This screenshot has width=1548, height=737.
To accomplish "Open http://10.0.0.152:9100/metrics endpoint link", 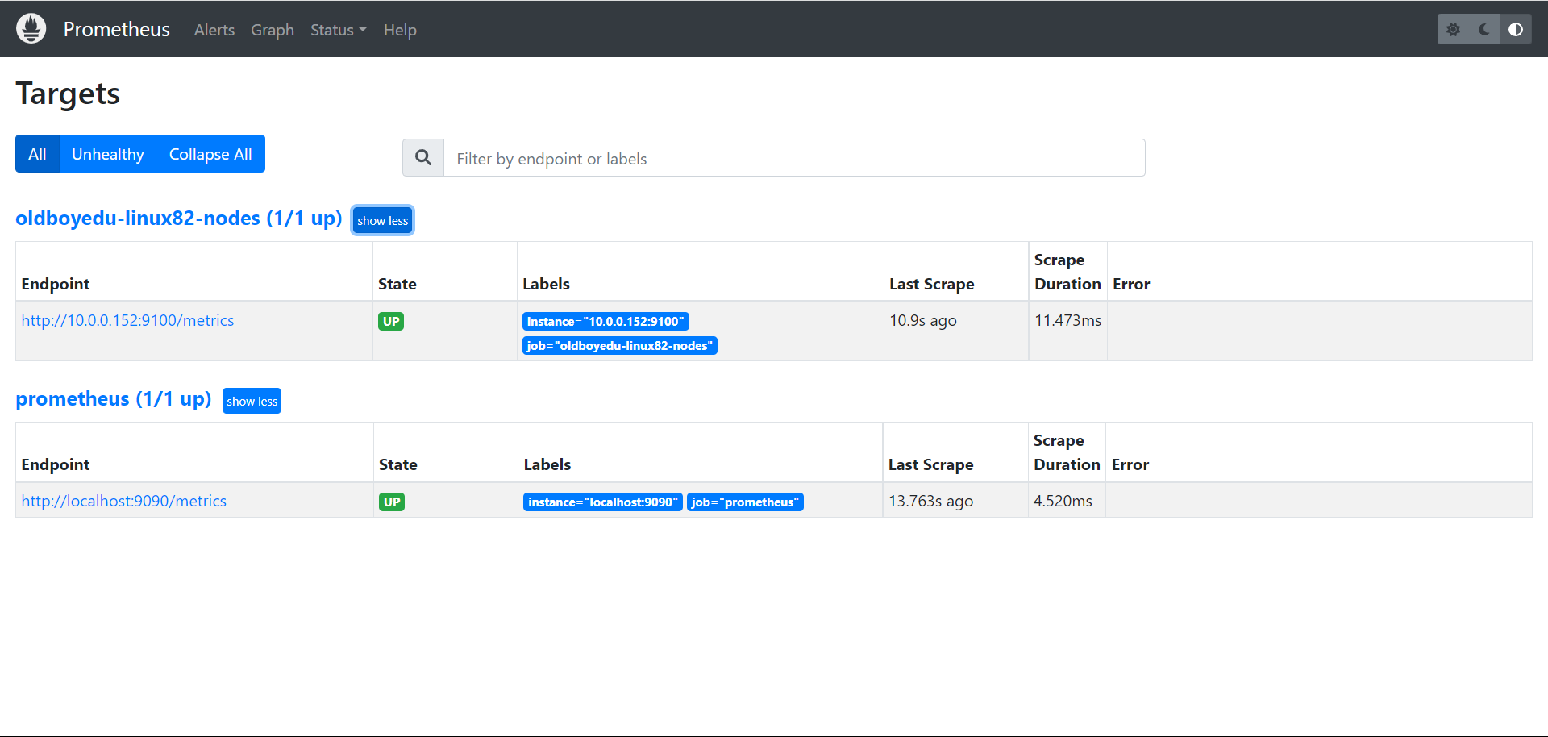I will pos(127,321).
